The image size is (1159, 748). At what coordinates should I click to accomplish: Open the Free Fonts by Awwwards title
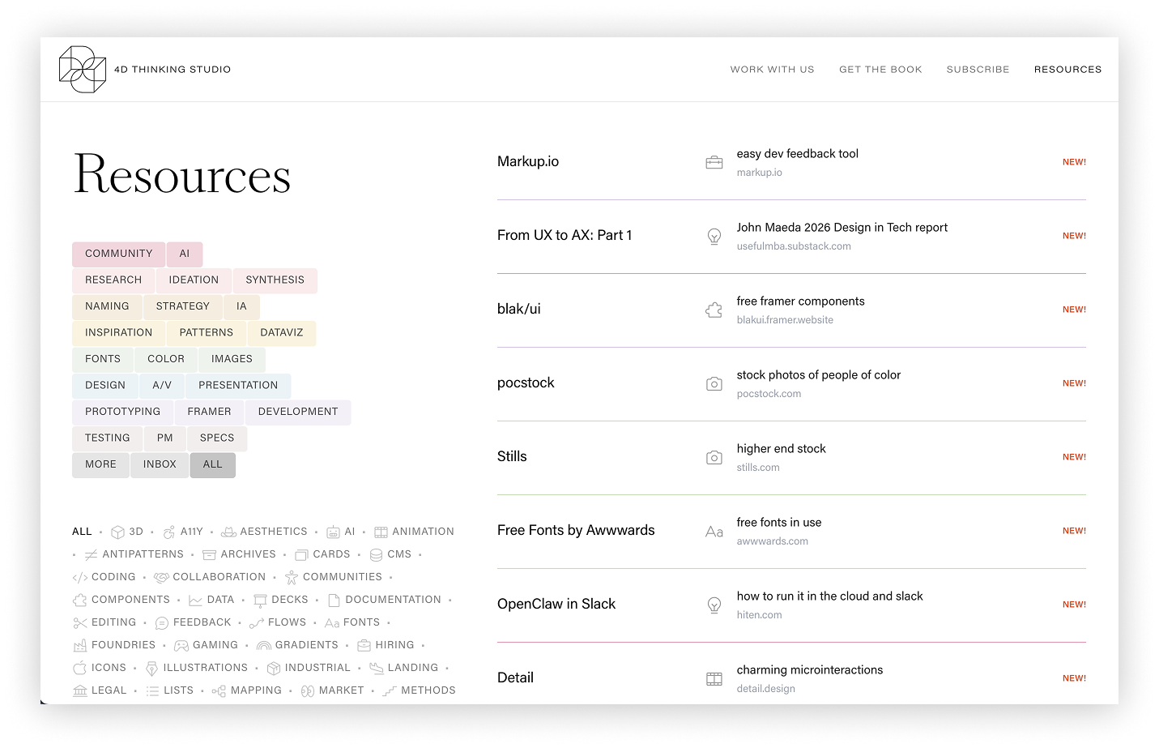point(576,531)
